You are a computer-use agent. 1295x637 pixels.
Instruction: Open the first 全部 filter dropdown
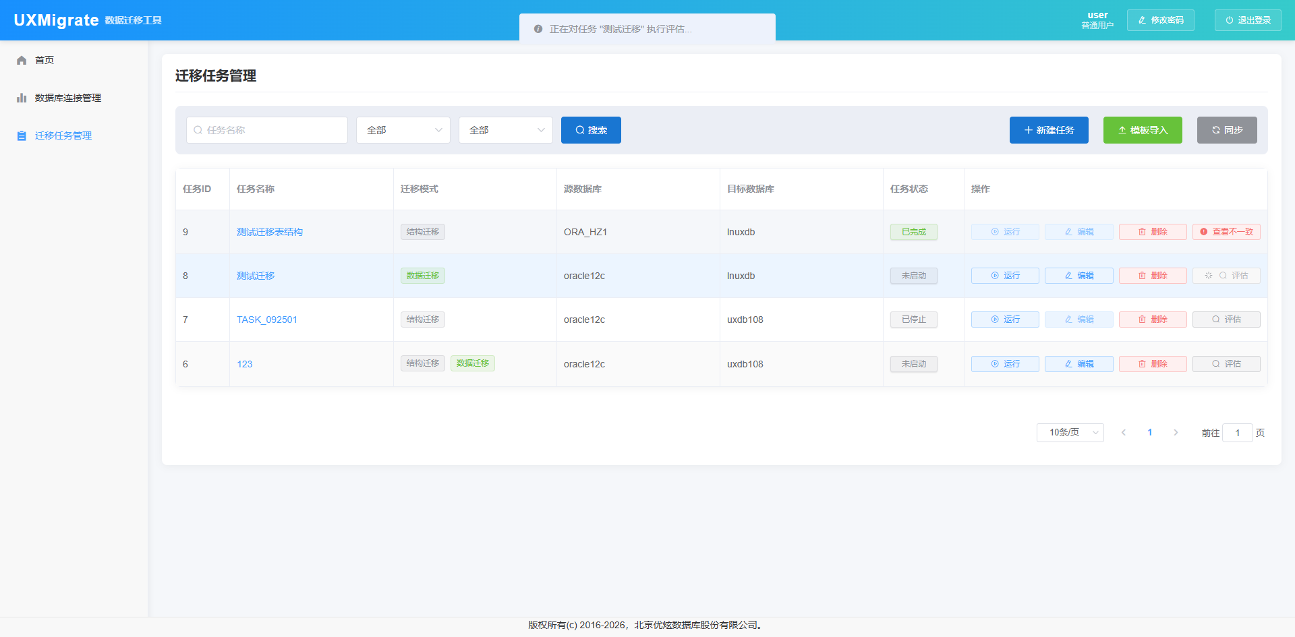tap(403, 130)
